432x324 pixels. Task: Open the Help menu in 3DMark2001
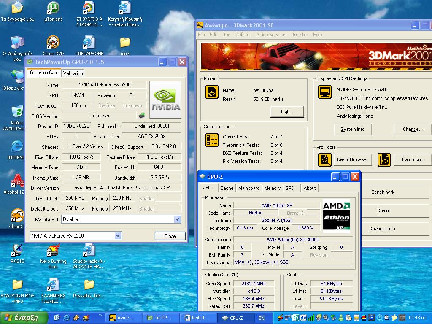[x=317, y=35]
